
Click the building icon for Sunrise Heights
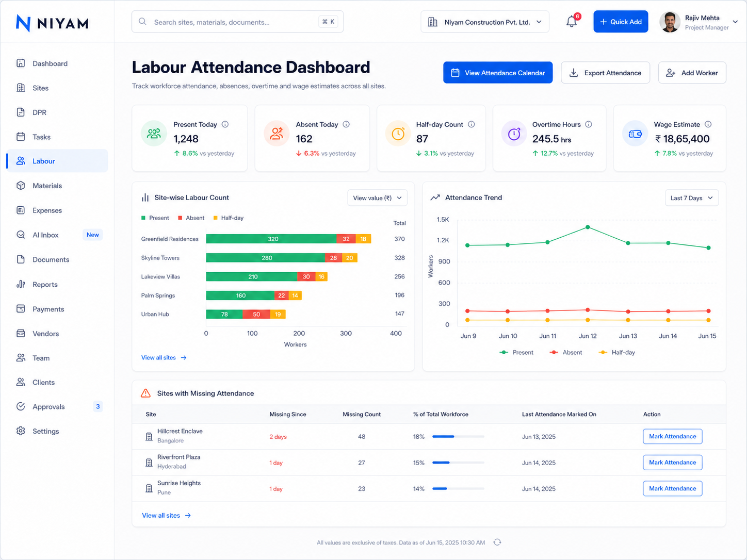(x=149, y=488)
